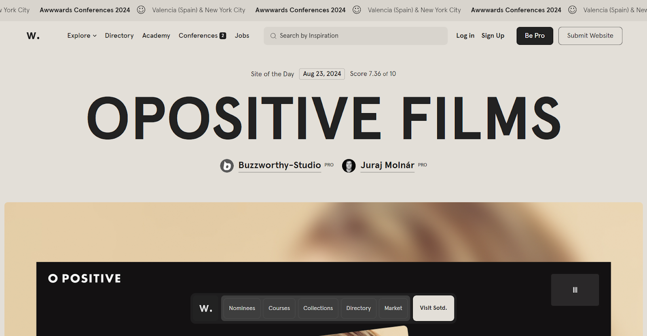The image size is (647, 336).
Task: Open Buzzworthy-Studio avatar icon
Action: click(227, 166)
